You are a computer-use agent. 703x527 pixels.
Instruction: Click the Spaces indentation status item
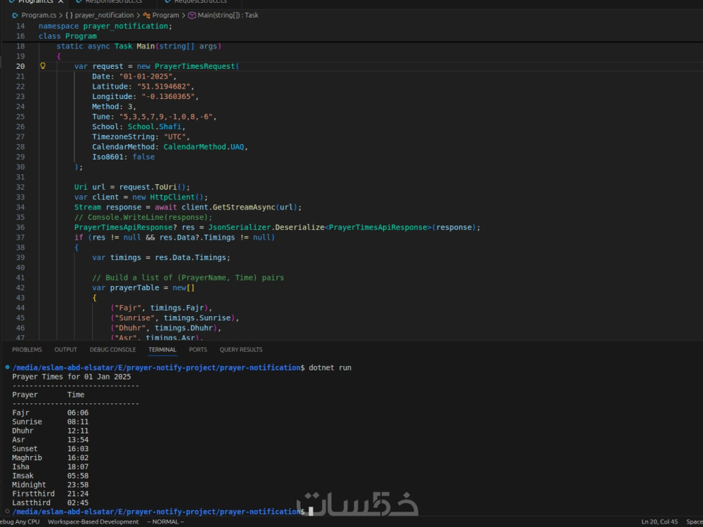[x=695, y=521]
